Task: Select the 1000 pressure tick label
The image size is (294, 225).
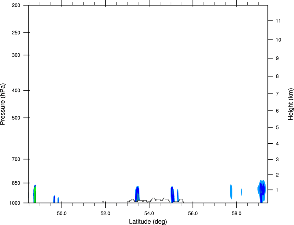Action: click(x=15, y=203)
